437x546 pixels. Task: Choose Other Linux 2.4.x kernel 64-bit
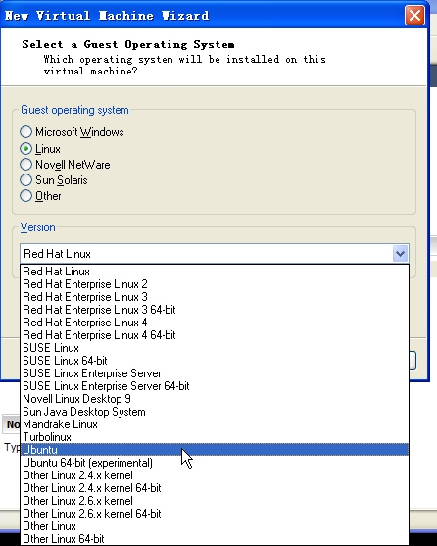click(215, 488)
